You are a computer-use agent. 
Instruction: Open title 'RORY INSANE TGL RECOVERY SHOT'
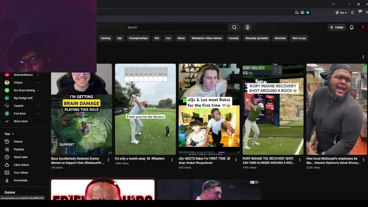coord(269,161)
